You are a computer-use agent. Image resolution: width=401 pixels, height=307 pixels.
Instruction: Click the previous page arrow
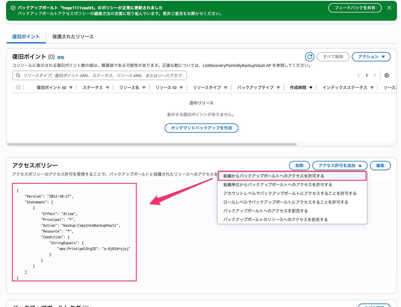point(359,75)
